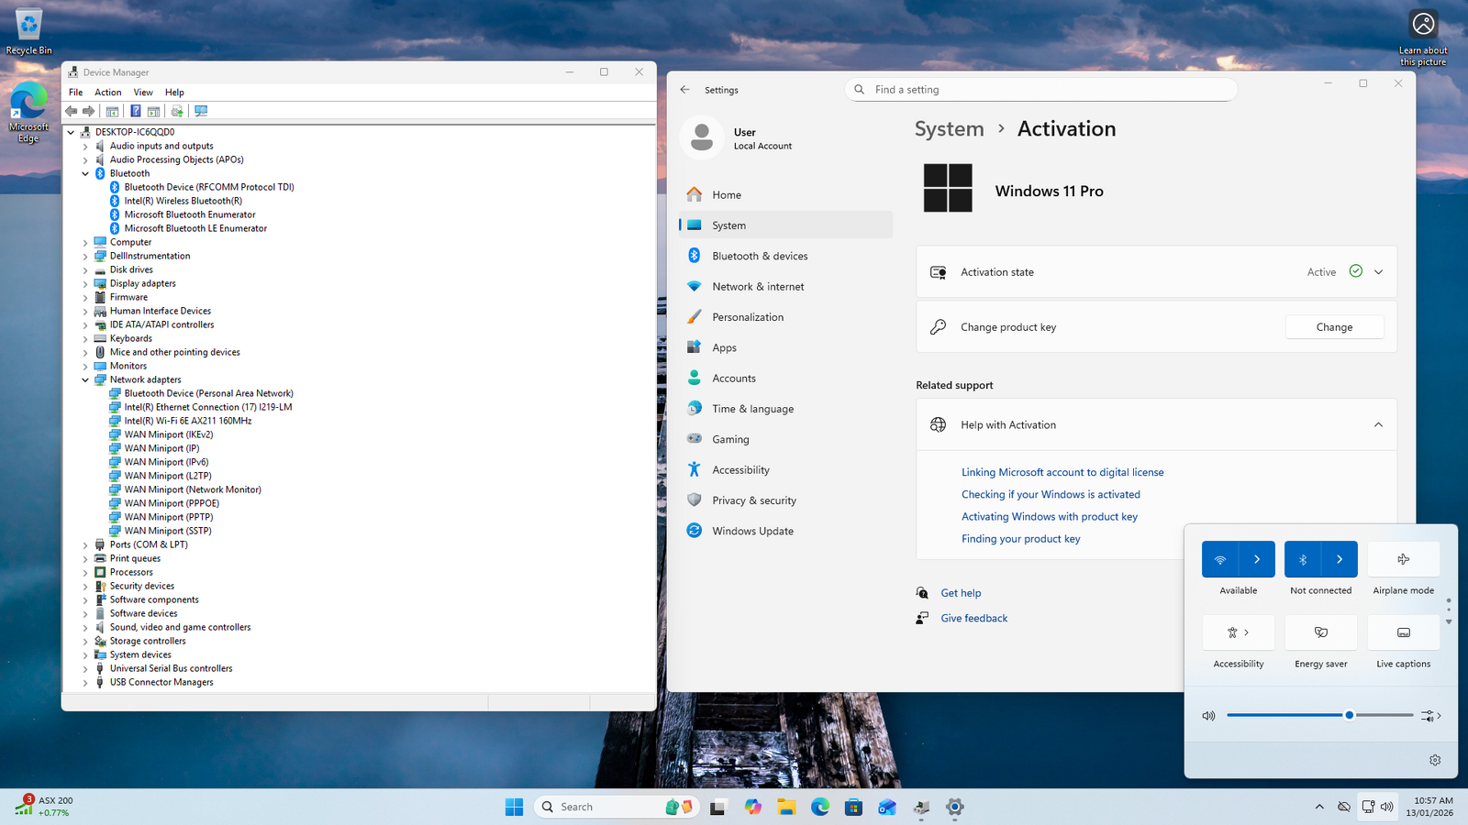
Task: Click the blue Help toolbar icon in Device Manager
Action: pyautogui.click(x=135, y=111)
